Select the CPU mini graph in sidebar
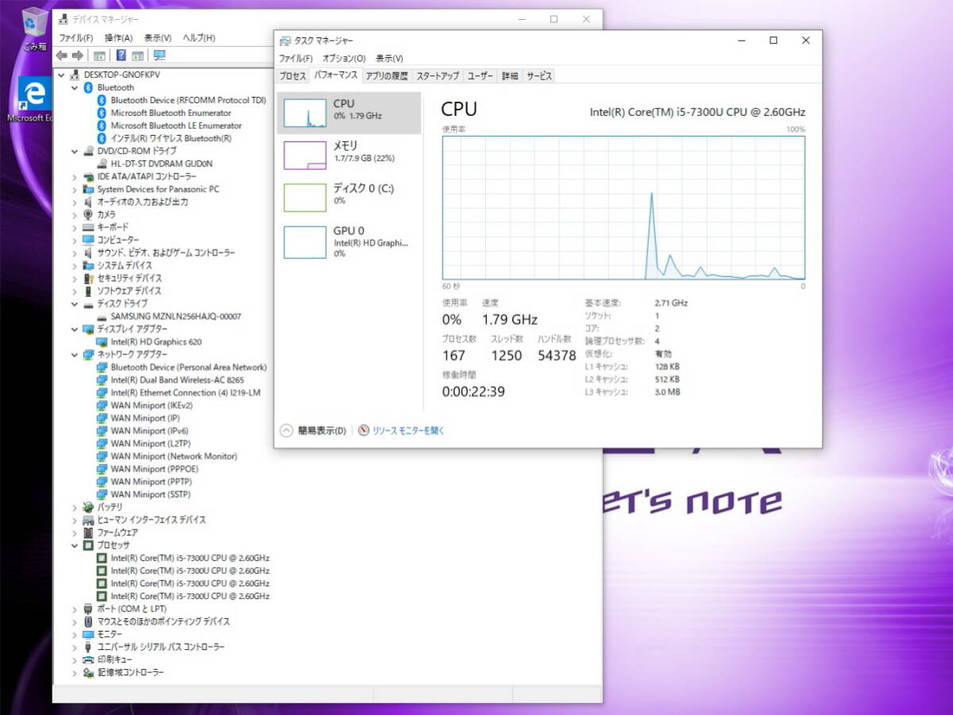 pos(305,113)
